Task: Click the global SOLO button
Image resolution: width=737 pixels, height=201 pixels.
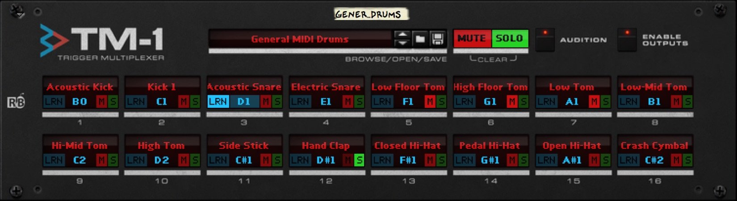Action: [510, 38]
